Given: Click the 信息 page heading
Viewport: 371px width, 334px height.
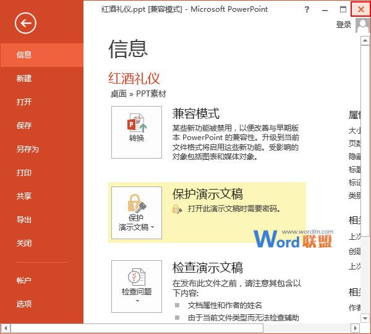Looking at the screenshot, I should tap(128, 49).
